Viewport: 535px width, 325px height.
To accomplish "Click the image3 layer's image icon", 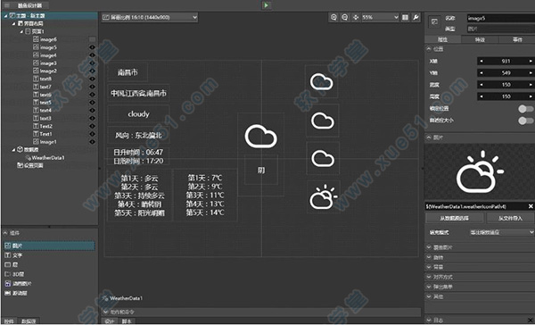I will pyautogui.click(x=36, y=62).
